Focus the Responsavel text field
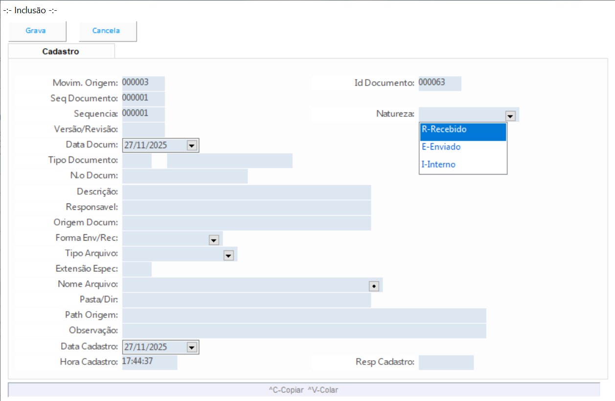 pos(246,207)
